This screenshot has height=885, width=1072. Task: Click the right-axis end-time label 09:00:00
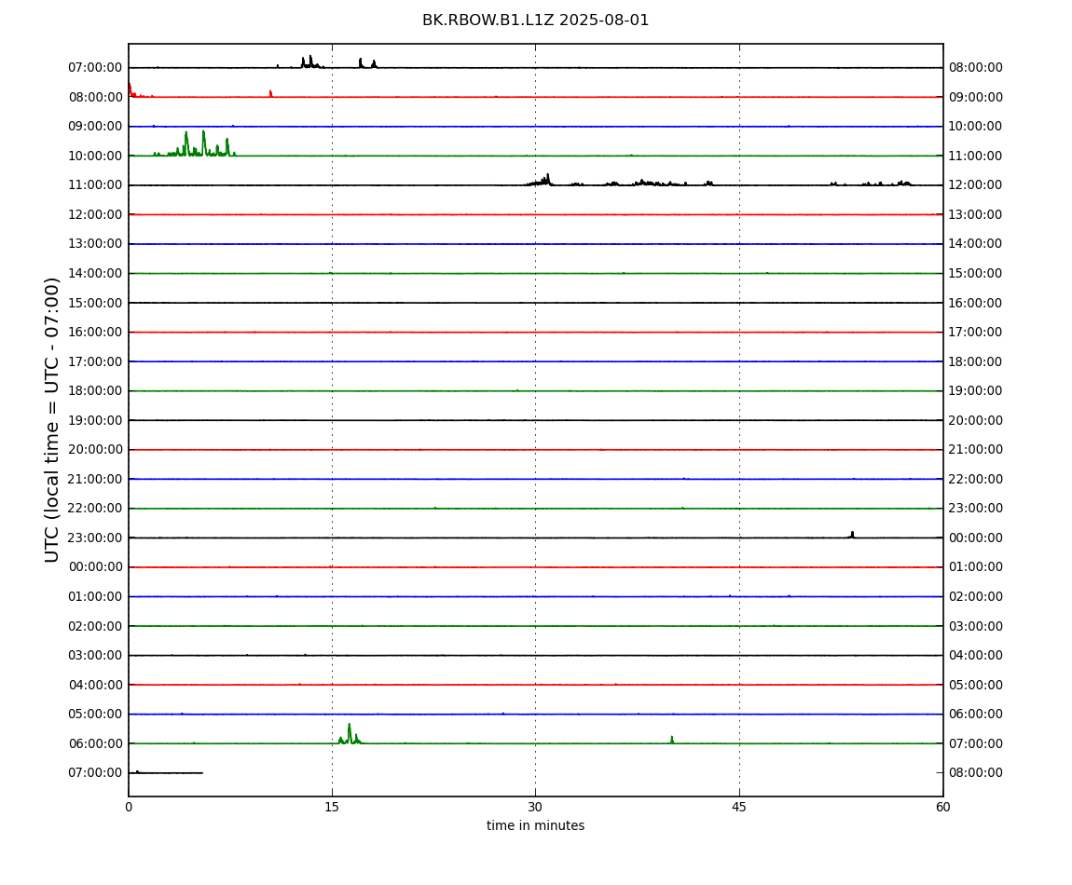pyautogui.click(x=976, y=97)
